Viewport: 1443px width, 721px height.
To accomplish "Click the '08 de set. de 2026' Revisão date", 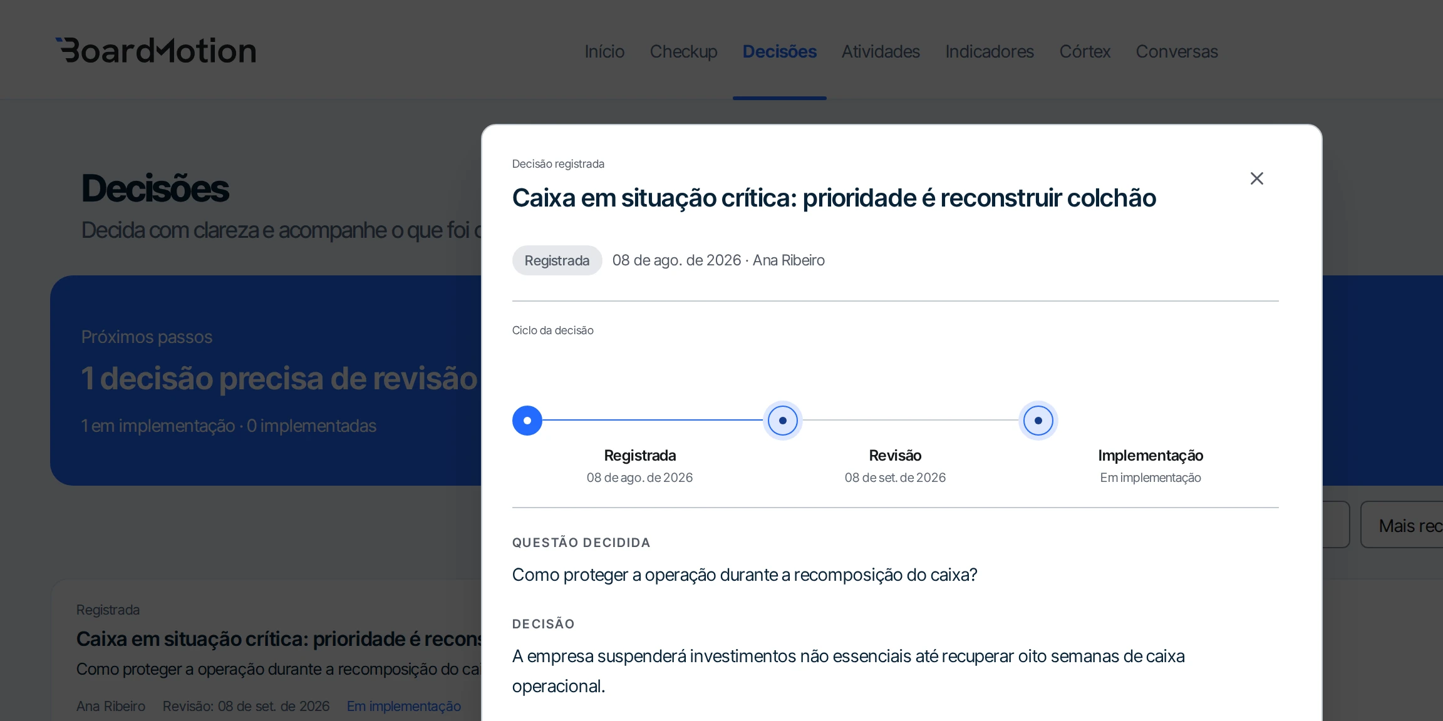I will click(x=895, y=478).
